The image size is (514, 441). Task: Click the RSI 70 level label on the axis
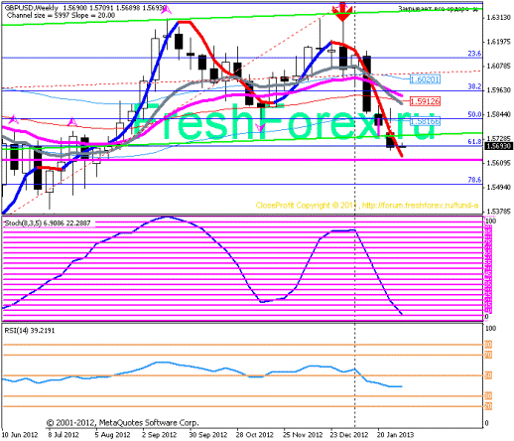tap(488, 355)
